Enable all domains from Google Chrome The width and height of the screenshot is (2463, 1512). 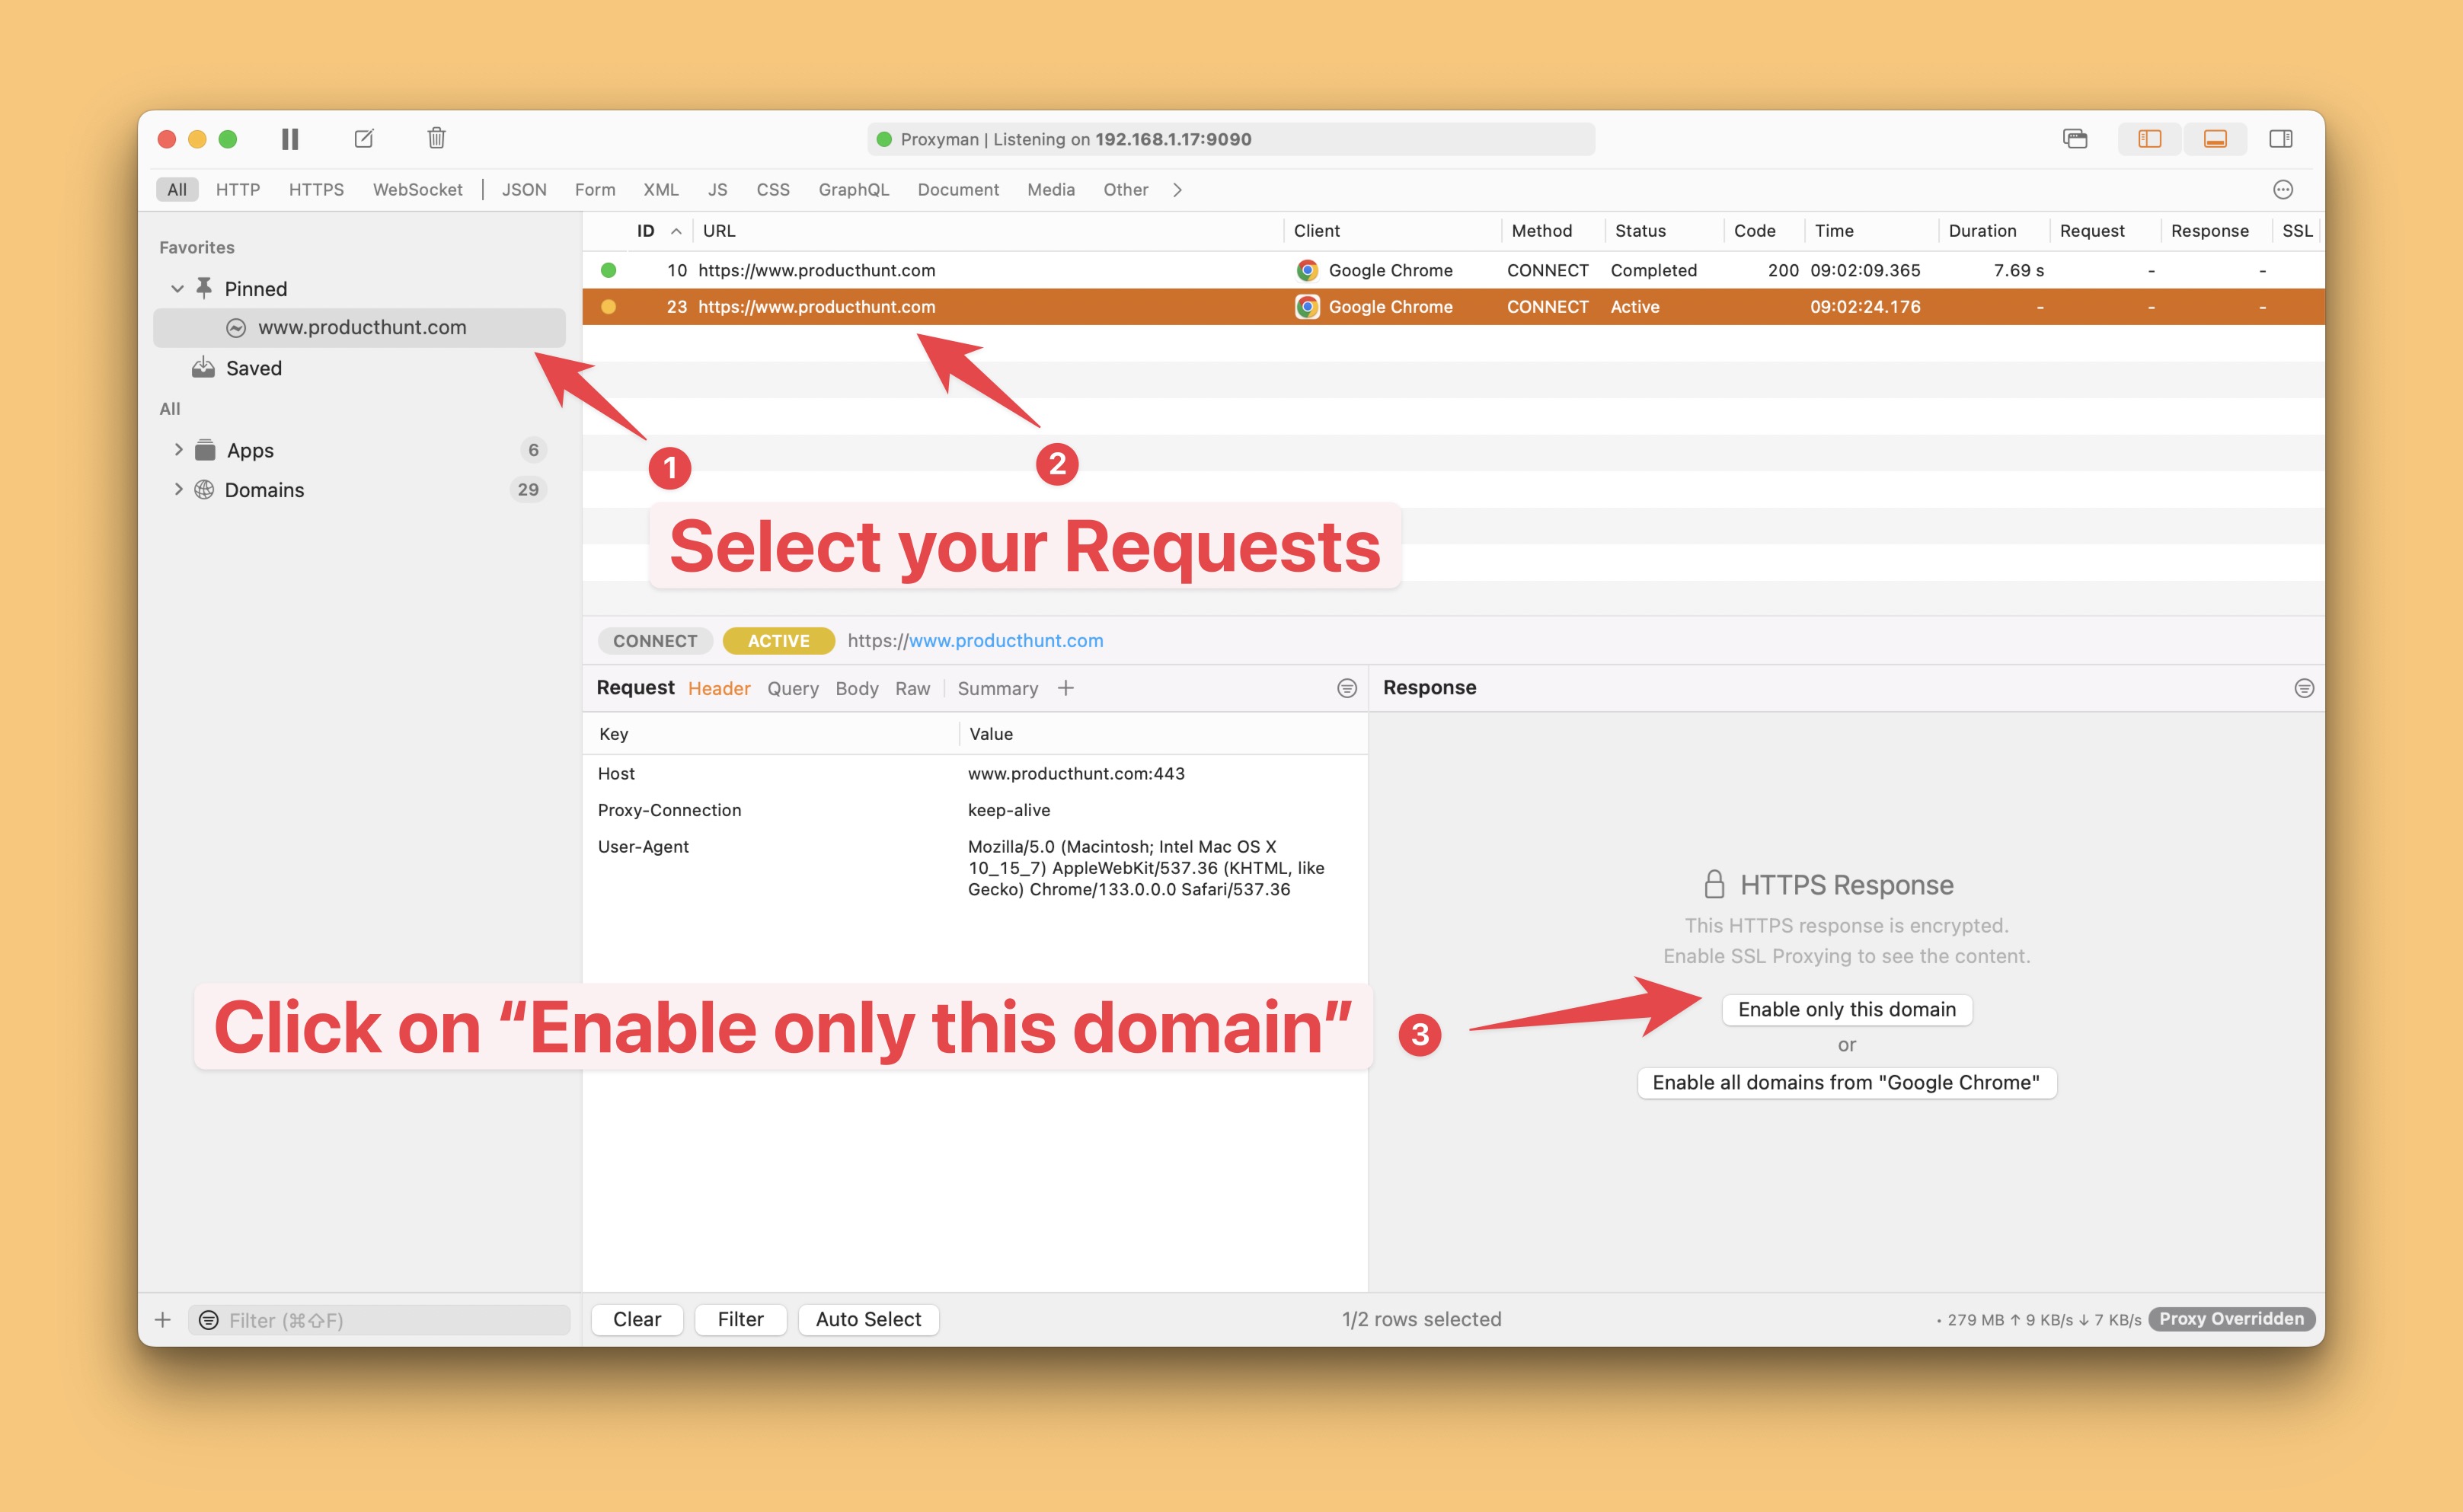[1846, 1082]
